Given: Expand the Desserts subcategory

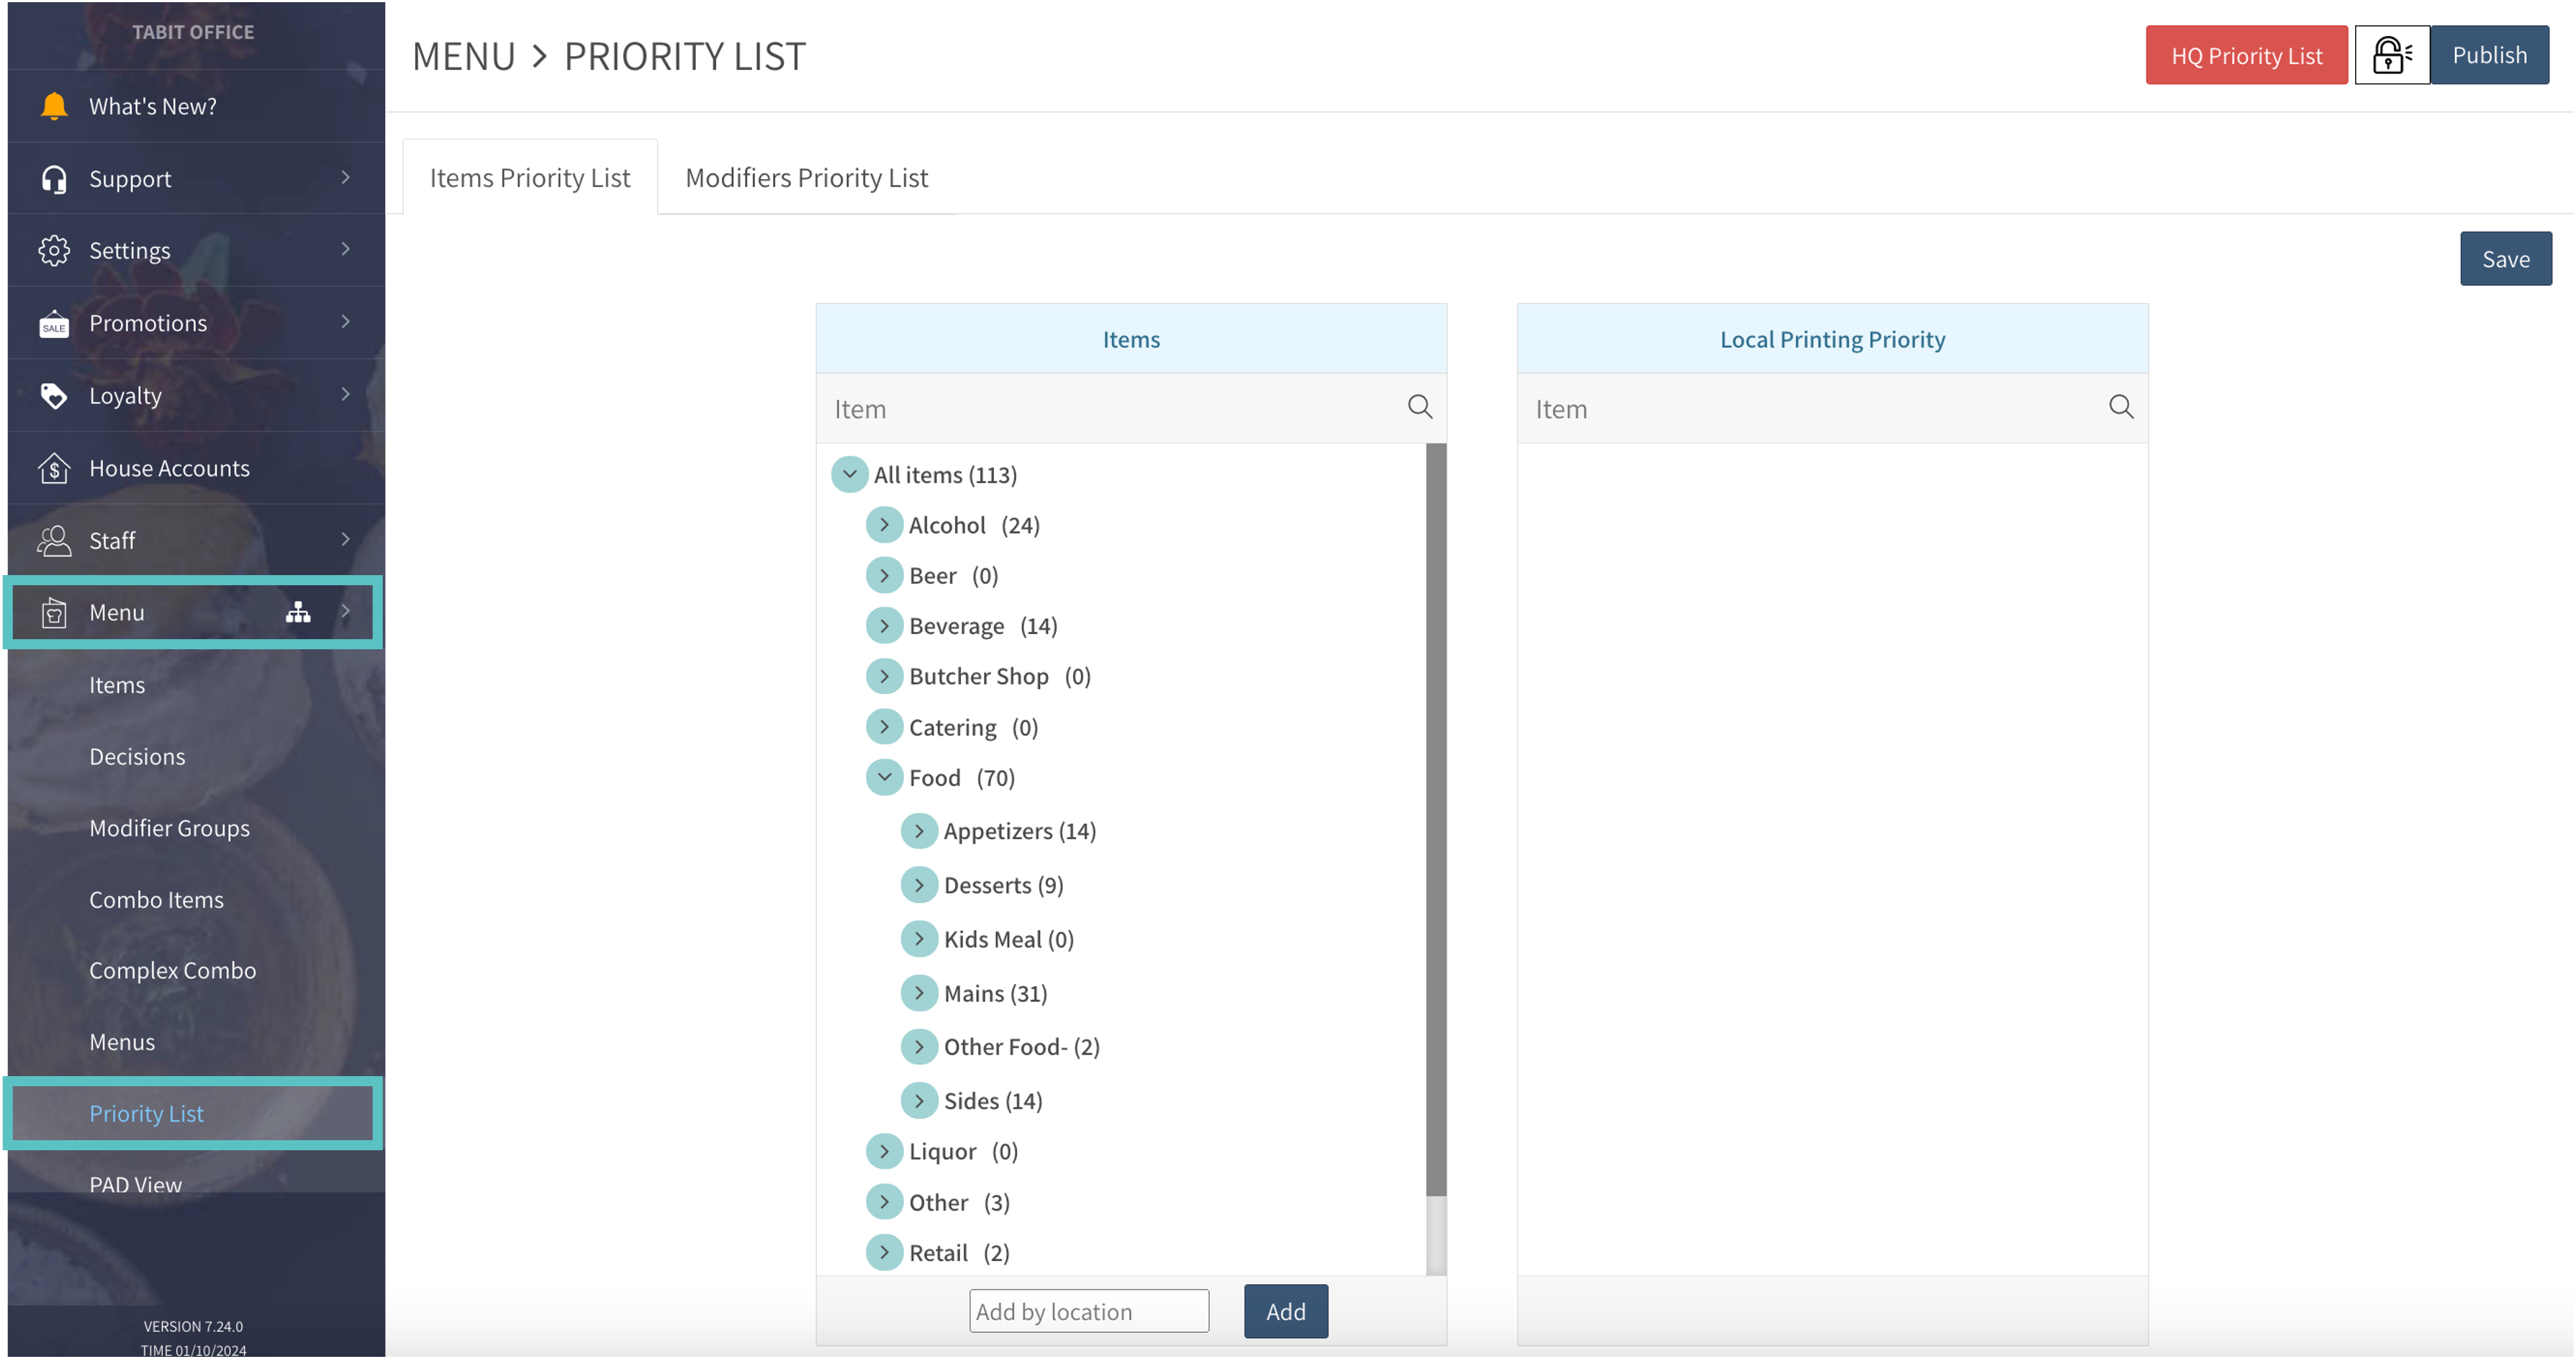Looking at the screenshot, I should pyautogui.click(x=919, y=884).
